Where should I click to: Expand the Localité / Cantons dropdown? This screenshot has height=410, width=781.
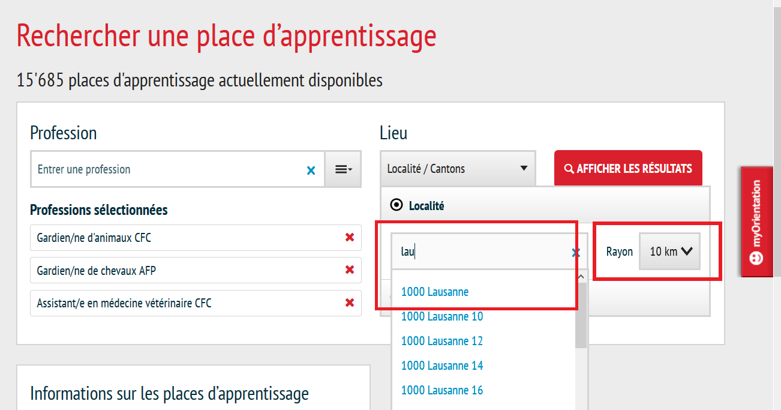457,169
